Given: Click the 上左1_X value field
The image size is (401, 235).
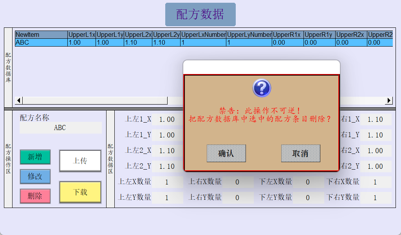Looking at the screenshot, I should (x=167, y=119).
